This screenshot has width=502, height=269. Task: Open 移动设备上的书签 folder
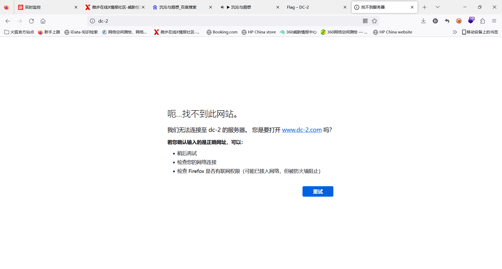coord(480,32)
